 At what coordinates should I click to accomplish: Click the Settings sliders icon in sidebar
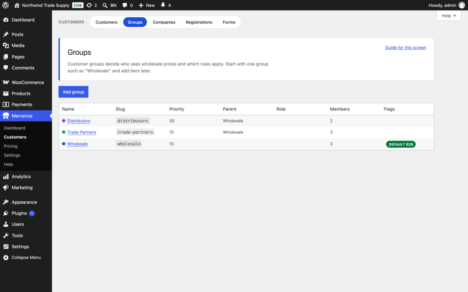click(x=5, y=246)
